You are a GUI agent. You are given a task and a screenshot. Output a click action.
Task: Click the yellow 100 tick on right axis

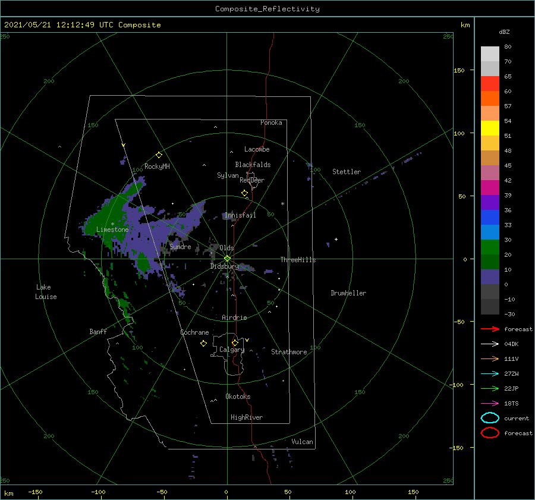460,133
